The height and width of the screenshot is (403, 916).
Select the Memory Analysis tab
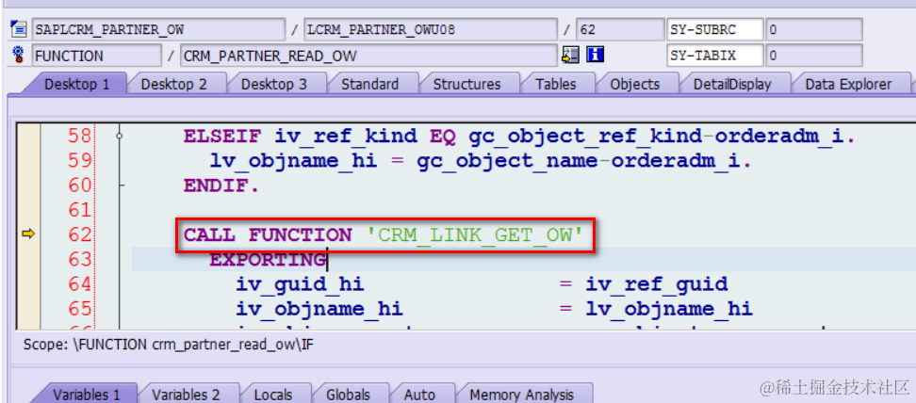point(522,395)
